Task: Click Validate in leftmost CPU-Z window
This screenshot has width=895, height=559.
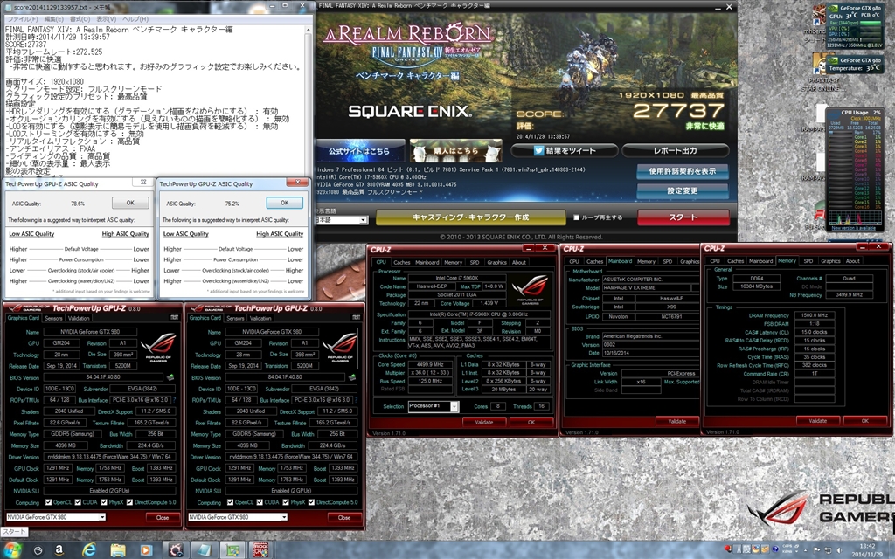Action: coord(484,422)
